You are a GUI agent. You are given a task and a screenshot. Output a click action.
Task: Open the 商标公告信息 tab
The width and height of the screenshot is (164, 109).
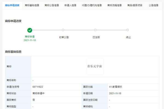(x=52, y=5)
